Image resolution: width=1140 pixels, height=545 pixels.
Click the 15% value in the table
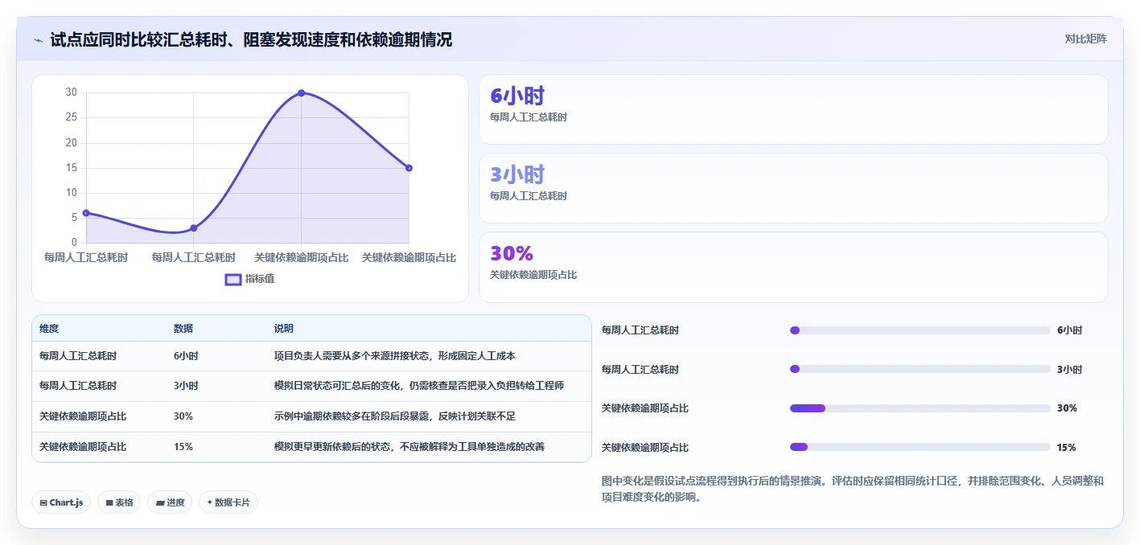click(183, 447)
